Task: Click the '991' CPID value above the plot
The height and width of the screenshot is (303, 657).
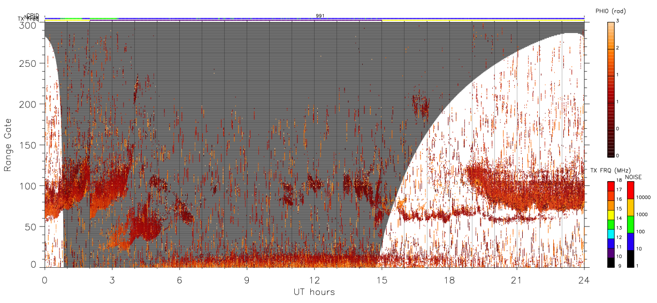Action: [320, 16]
